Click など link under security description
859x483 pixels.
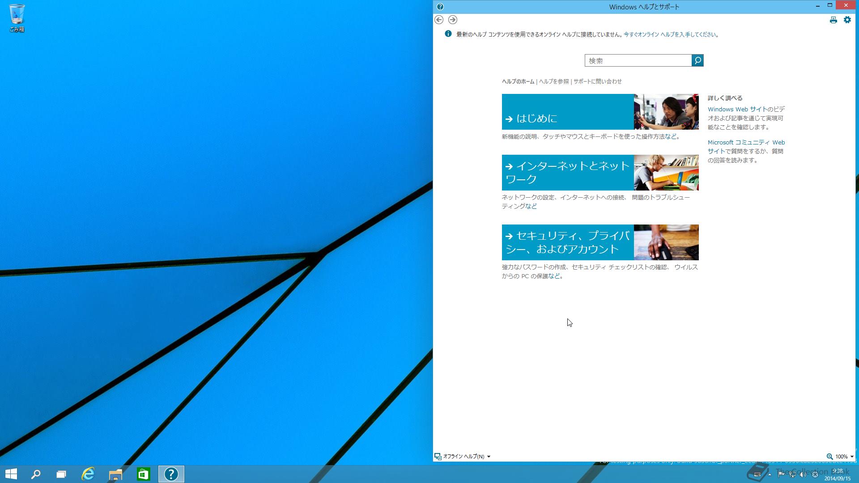tap(554, 276)
